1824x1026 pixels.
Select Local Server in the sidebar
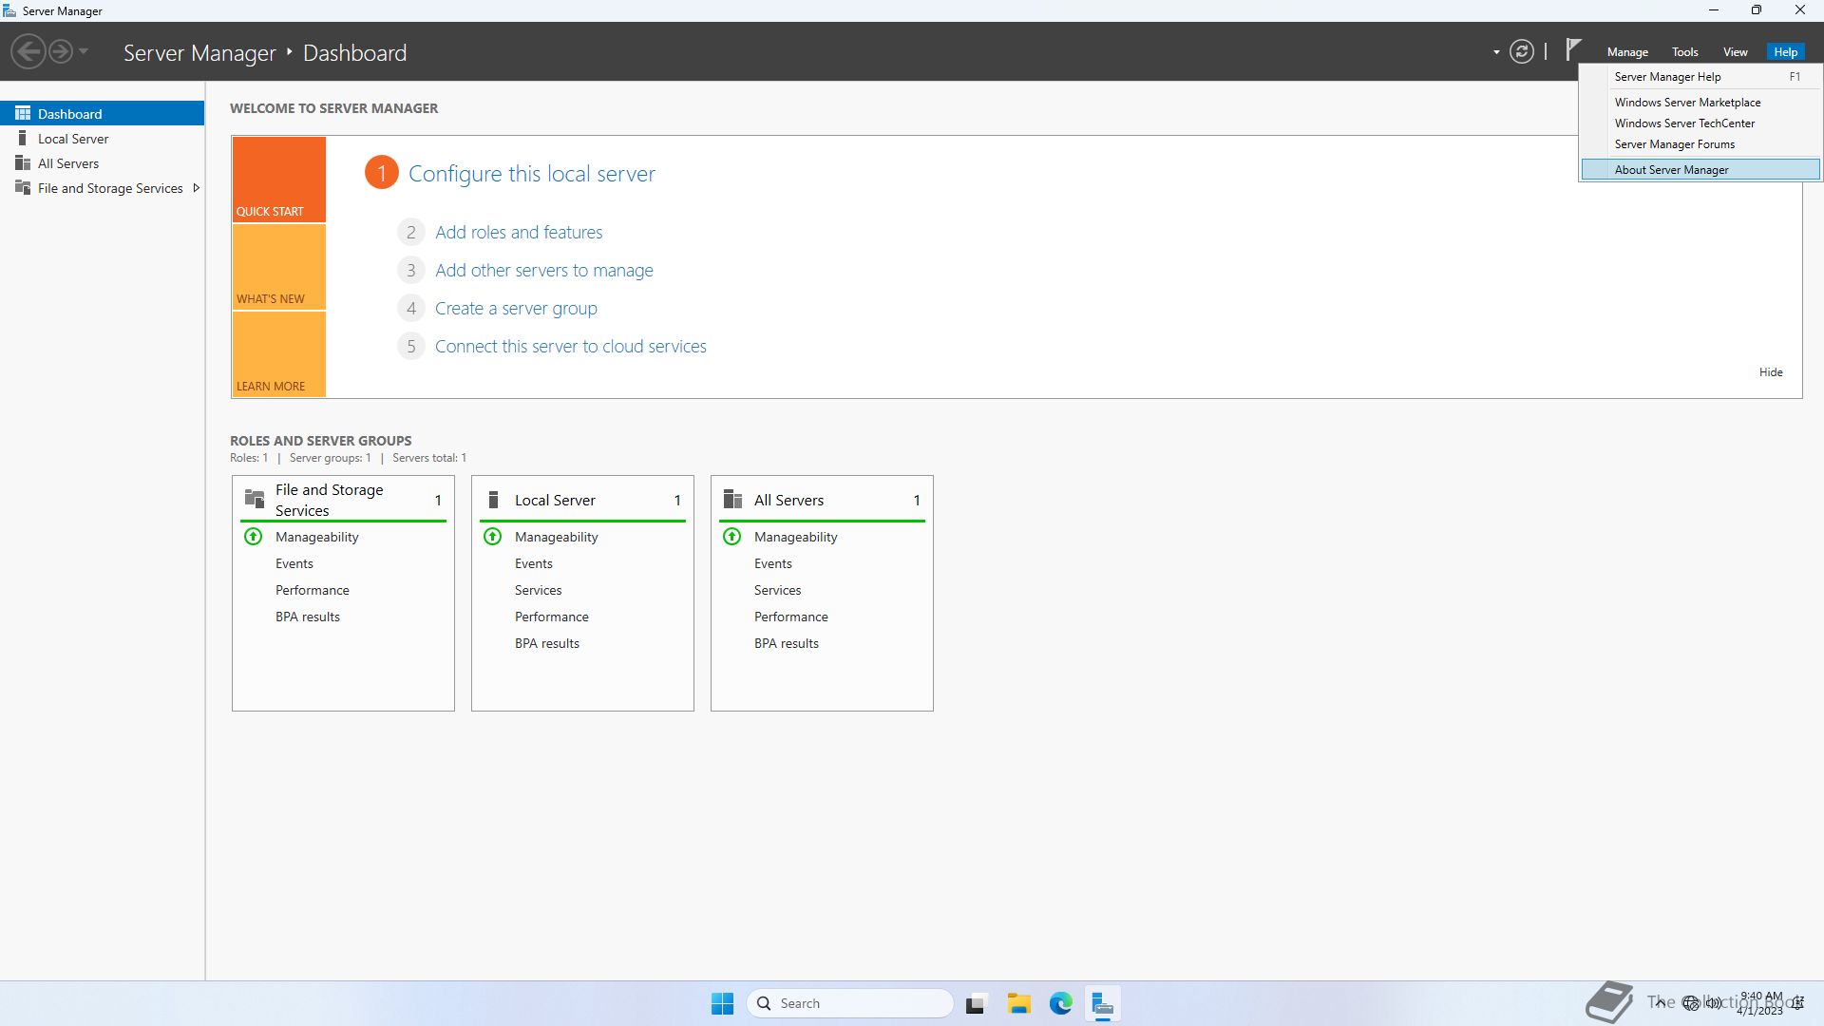(102, 139)
